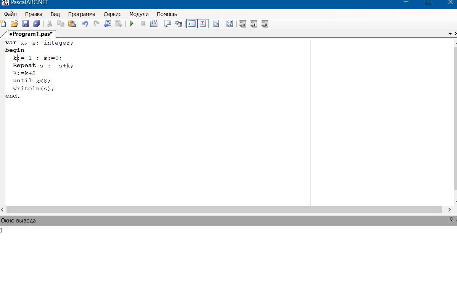Viewport: 457px width, 296px height.
Task: Click the horizontal scrollbar right arrow
Action: (449, 210)
